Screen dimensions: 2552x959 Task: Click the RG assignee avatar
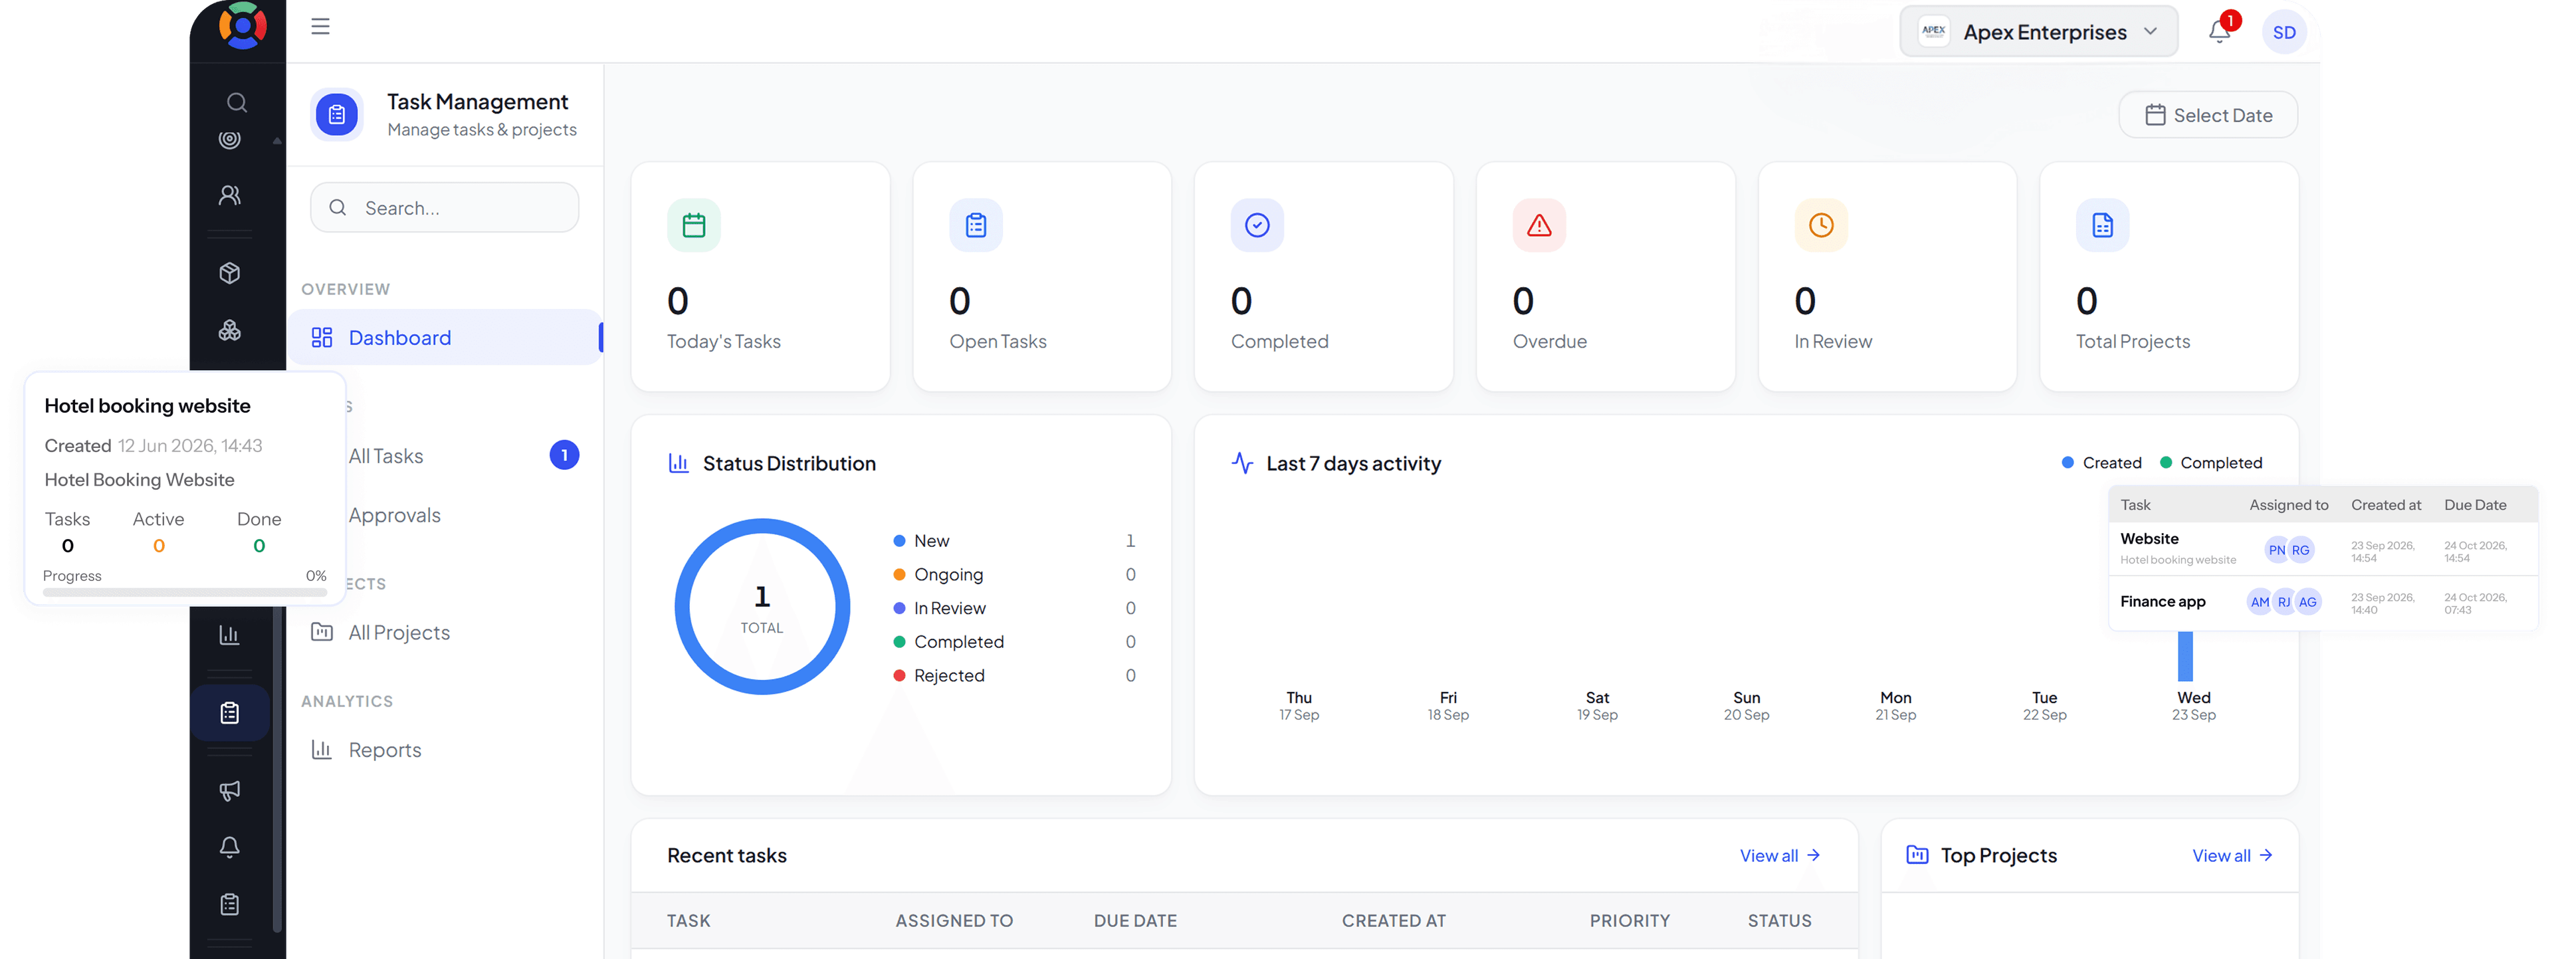click(x=2300, y=550)
